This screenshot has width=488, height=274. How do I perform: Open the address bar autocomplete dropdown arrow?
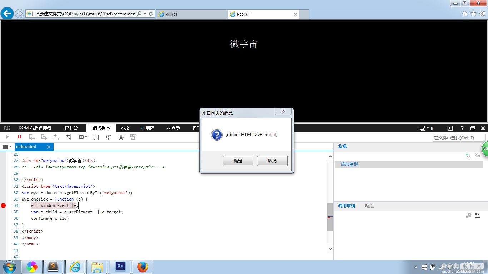pos(145,14)
